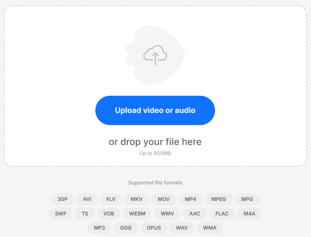
Task: Click the MP4 format chip
Action: coord(190,199)
